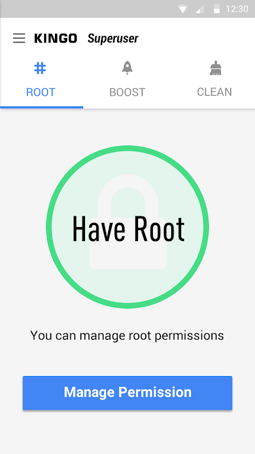Tap the broom Clean icon
Image resolution: width=255 pixels, height=454 pixels.
point(215,69)
